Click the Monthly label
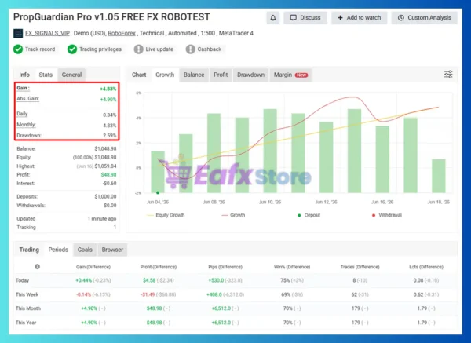 coord(27,125)
